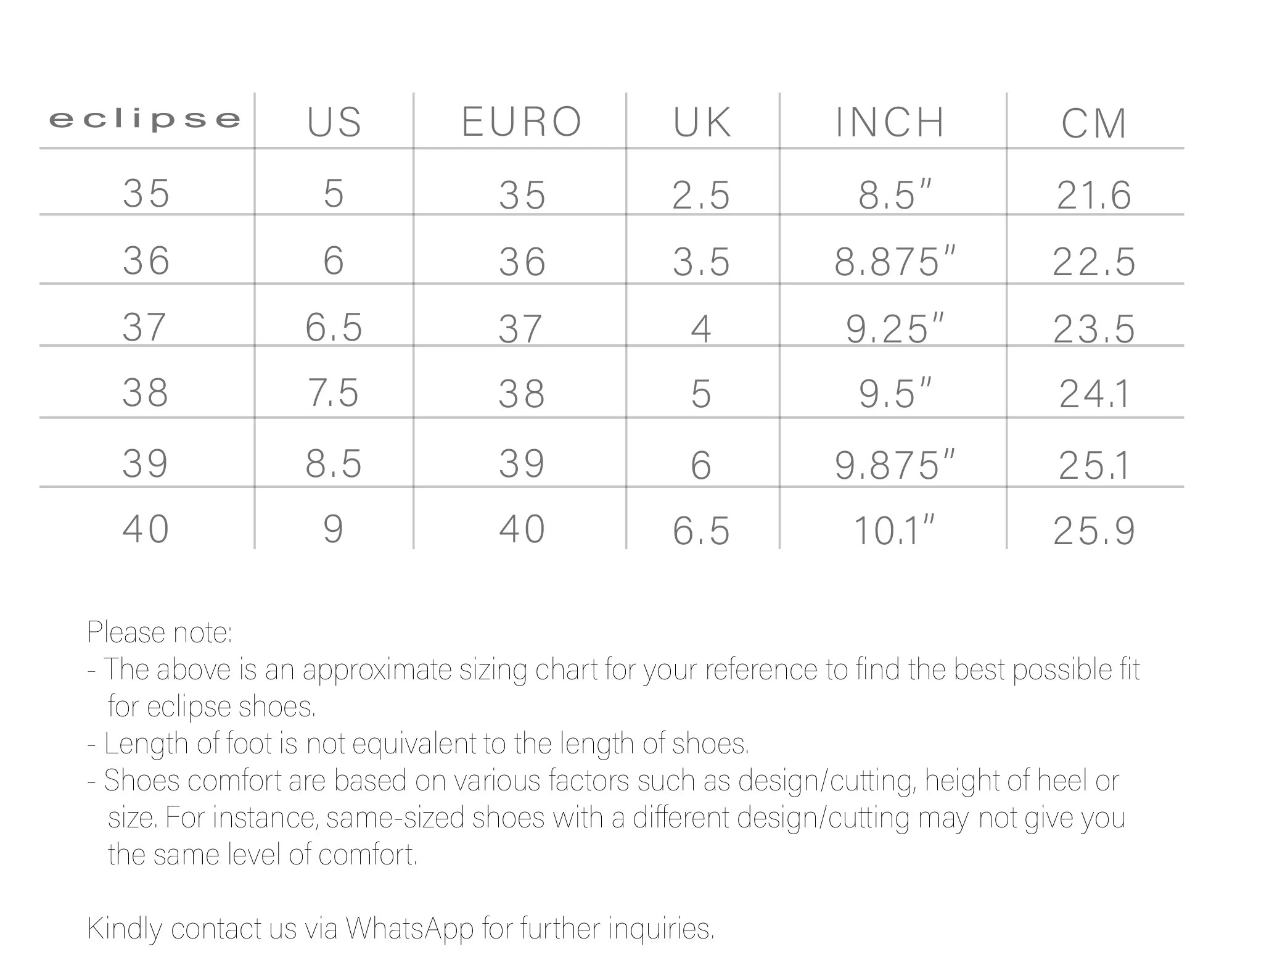
Task: Click the EURO column header
Action: [x=522, y=122]
